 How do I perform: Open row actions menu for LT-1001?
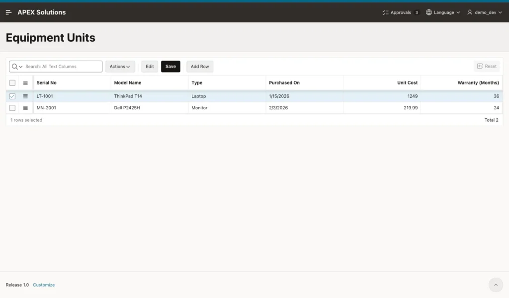[x=25, y=96]
